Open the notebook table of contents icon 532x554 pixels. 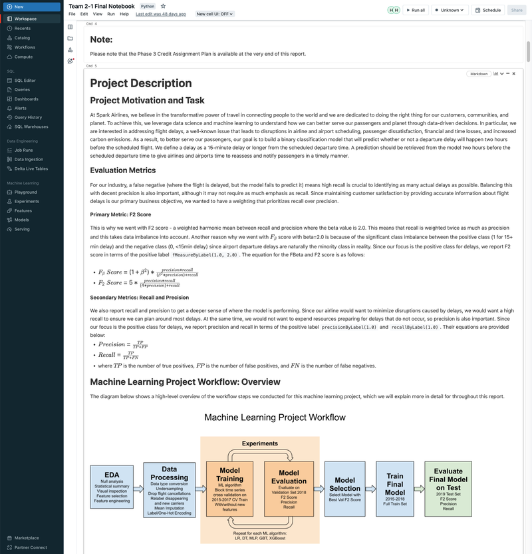71,27
